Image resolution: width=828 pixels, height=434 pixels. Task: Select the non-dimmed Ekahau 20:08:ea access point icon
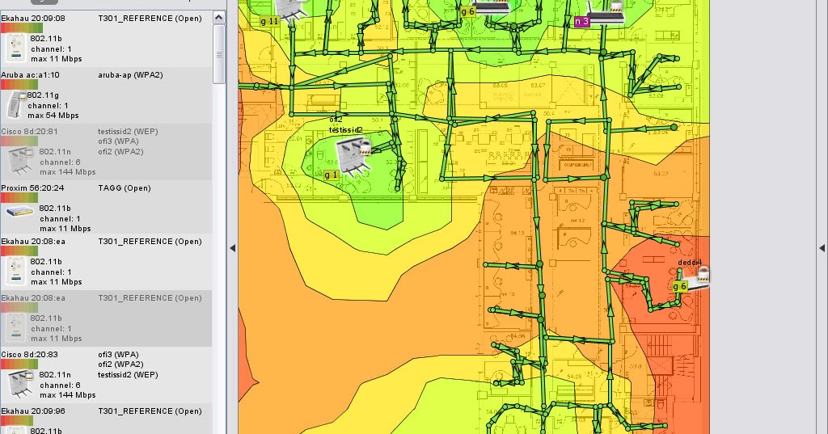pyautogui.click(x=15, y=271)
